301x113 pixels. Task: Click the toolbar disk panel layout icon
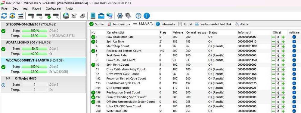pyautogui.click(x=21, y=16)
